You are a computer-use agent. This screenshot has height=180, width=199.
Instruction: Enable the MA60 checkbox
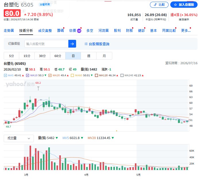click(x=72, y=75)
